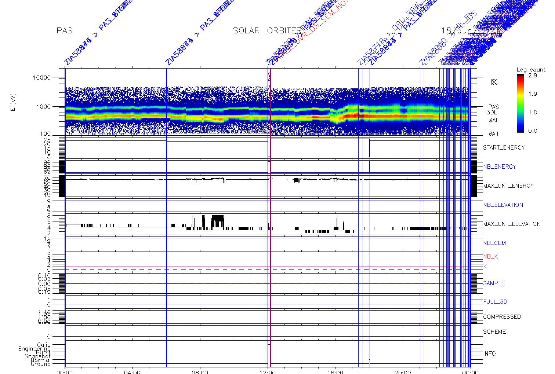The image size is (555, 374).
Task: Click the red event line just after 12:00
Action: pos(270,217)
